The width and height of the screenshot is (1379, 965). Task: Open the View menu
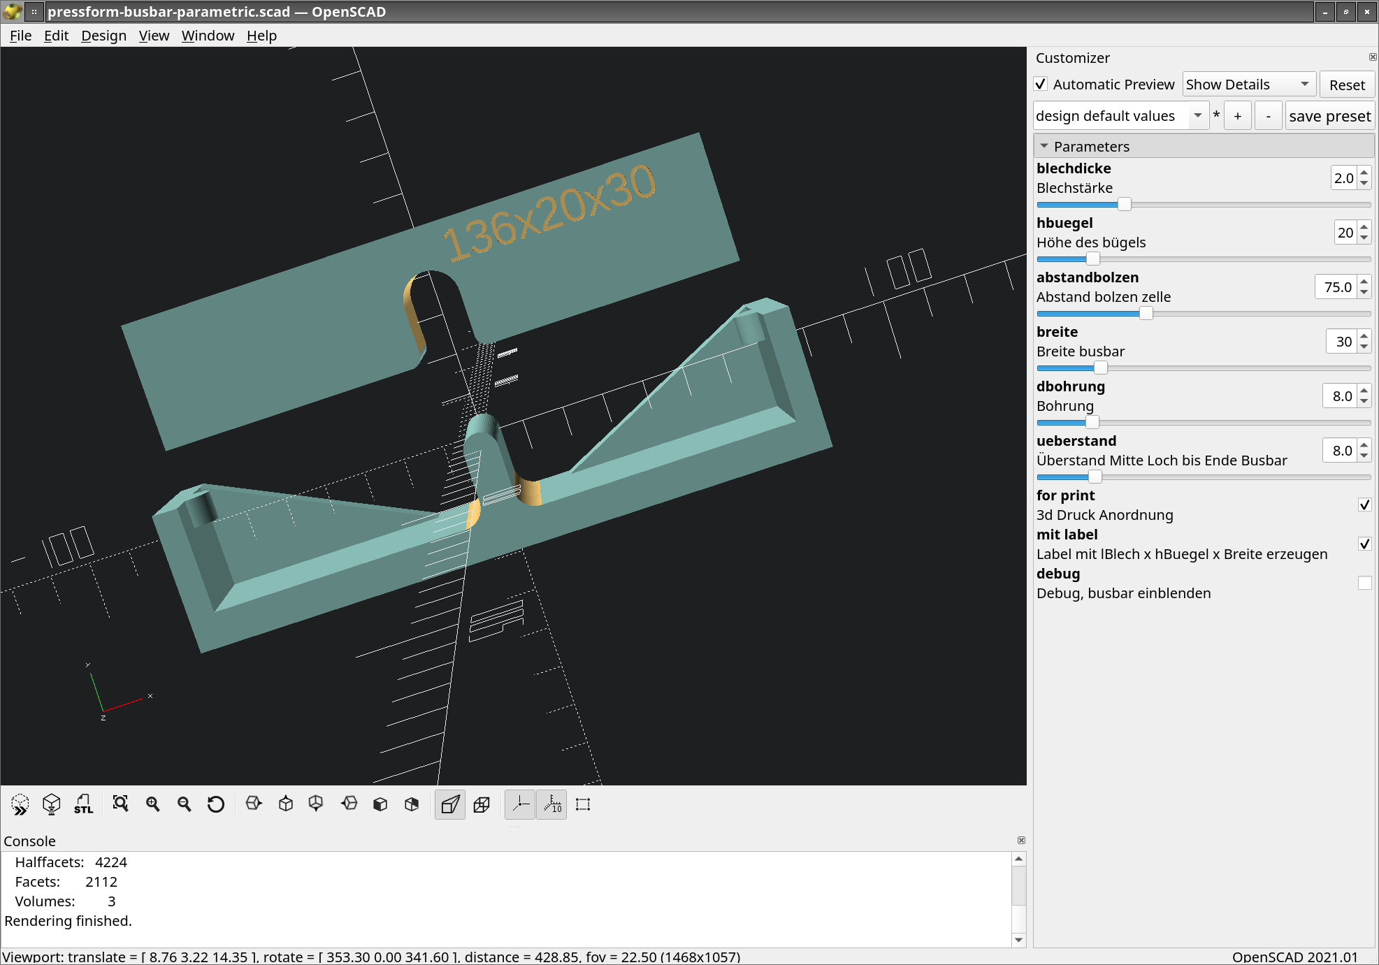pos(154,36)
